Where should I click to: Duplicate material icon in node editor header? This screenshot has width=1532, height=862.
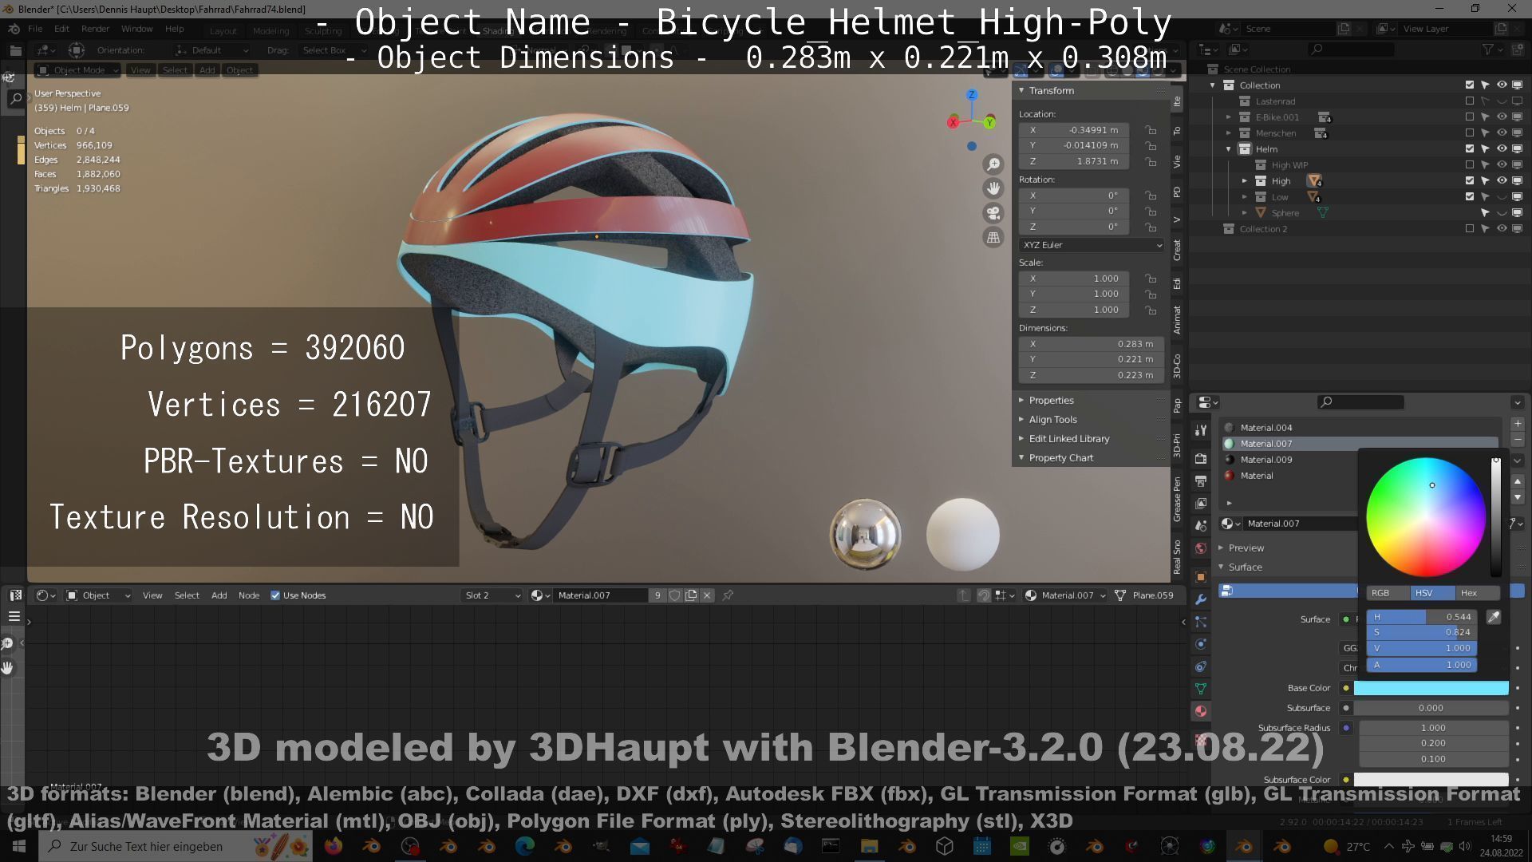tap(691, 595)
